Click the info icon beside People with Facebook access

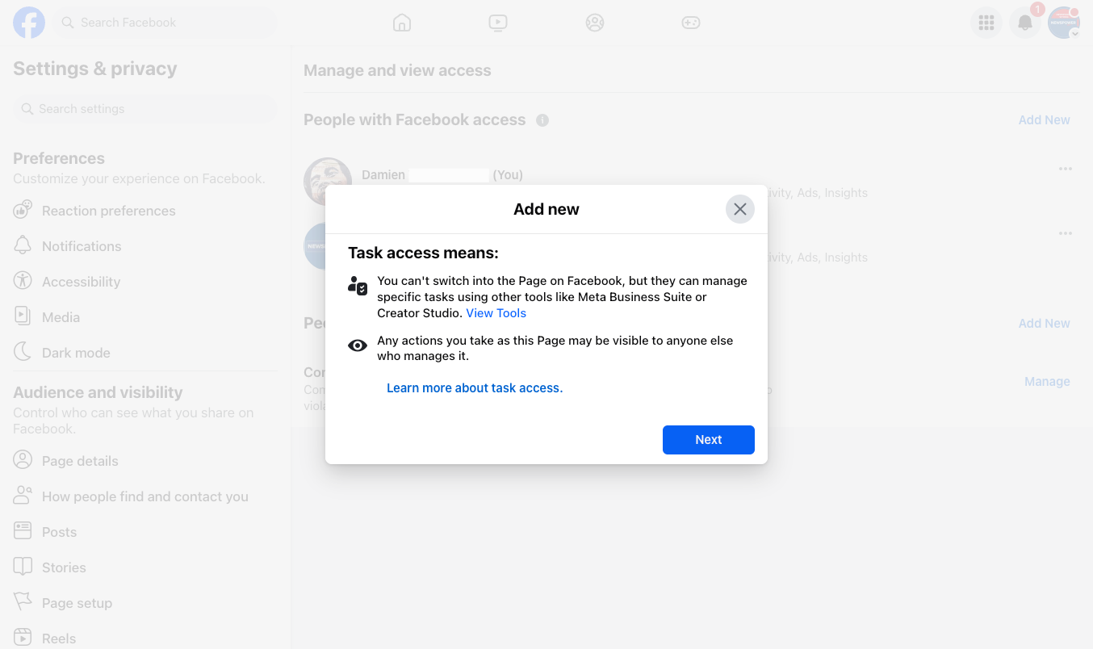click(542, 120)
